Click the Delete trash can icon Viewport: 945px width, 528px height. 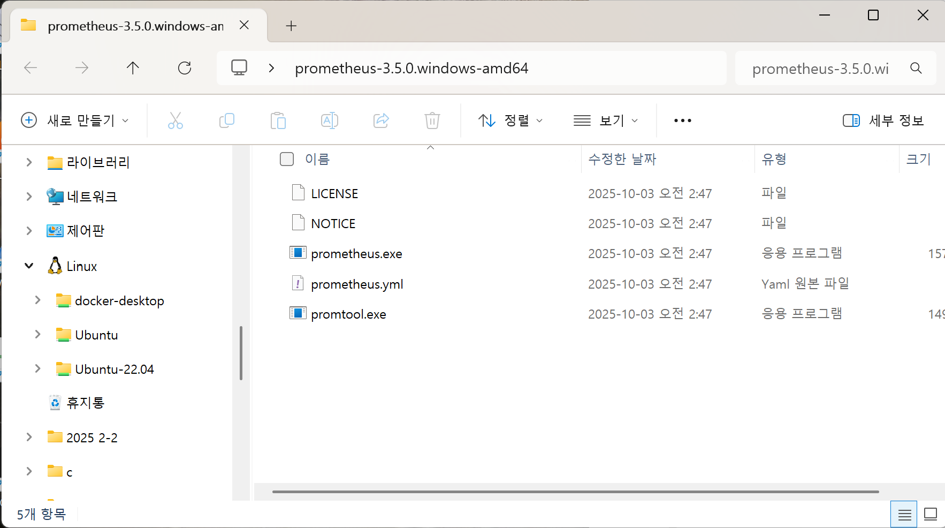[432, 120]
